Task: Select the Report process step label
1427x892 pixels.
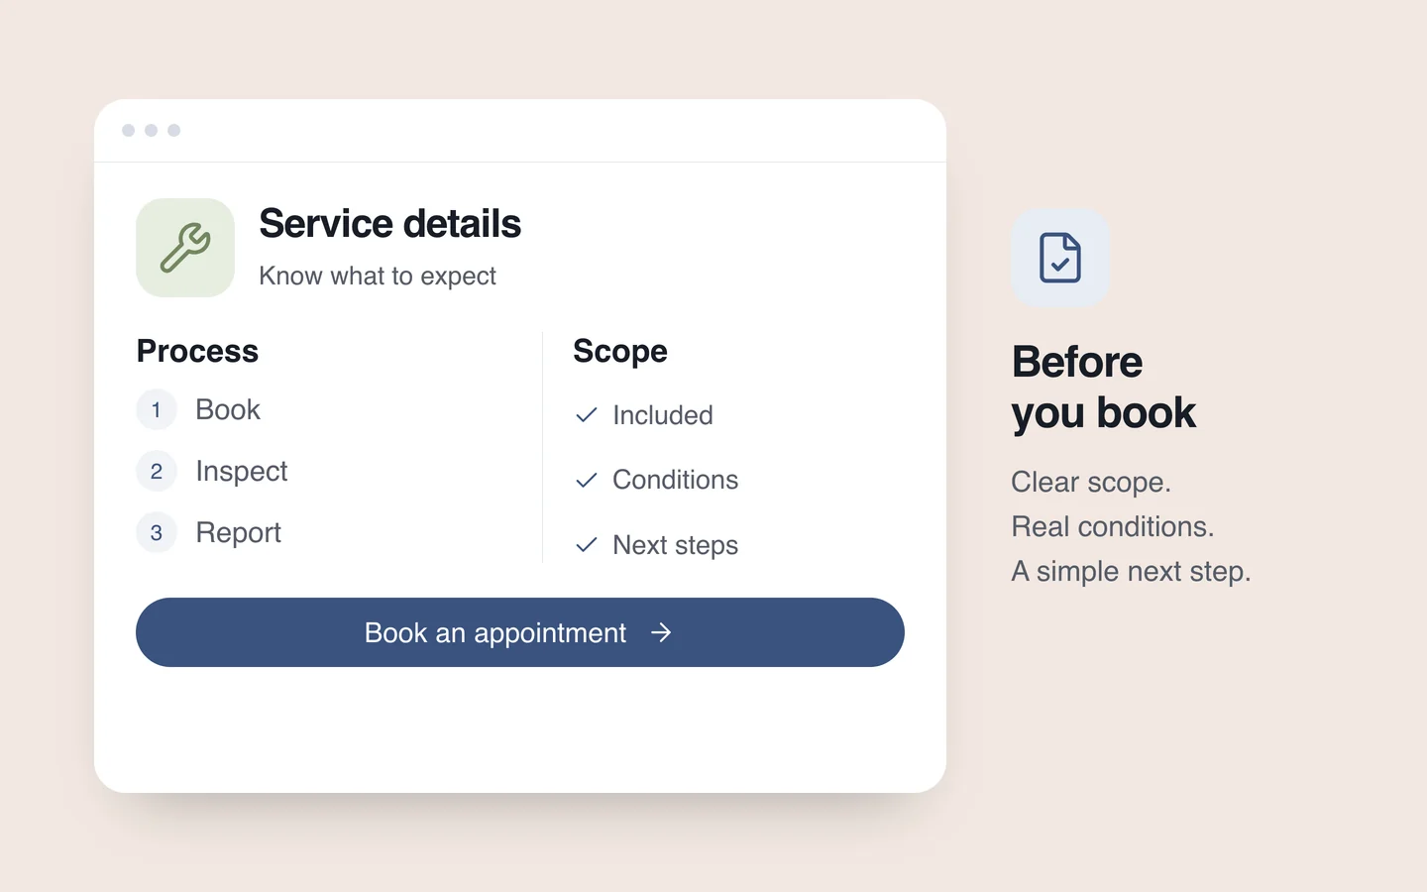Action: point(239,533)
